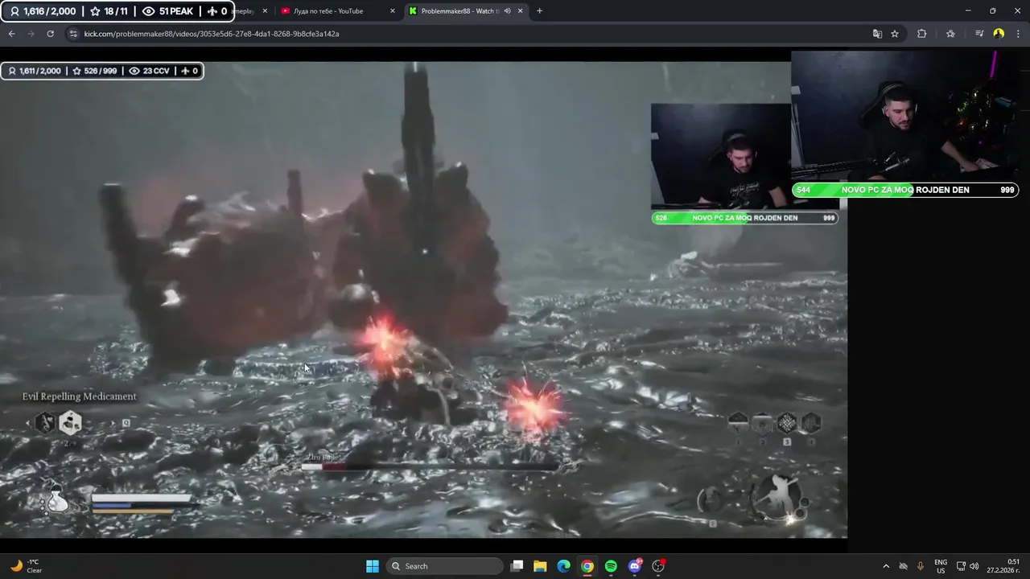This screenshot has height=579, width=1030.
Task: Open the pinned extension icon beside Extensions
Action: coord(950,34)
